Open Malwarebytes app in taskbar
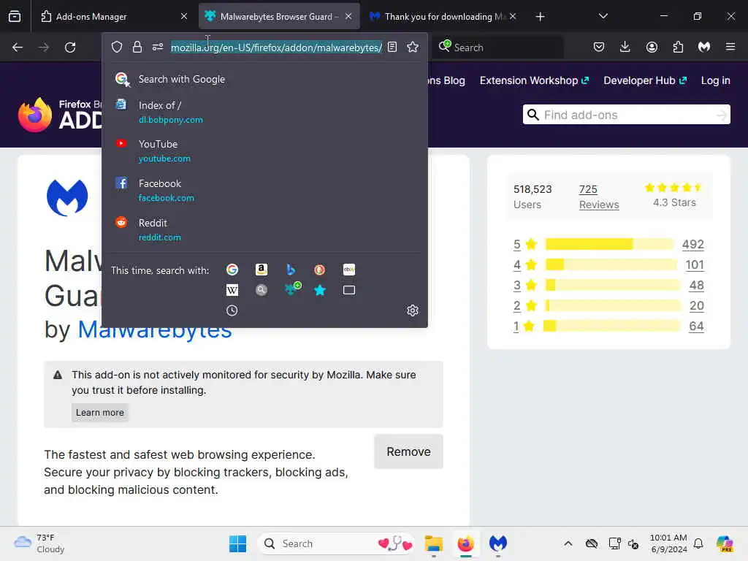Image resolution: width=748 pixels, height=561 pixels. 498,543
